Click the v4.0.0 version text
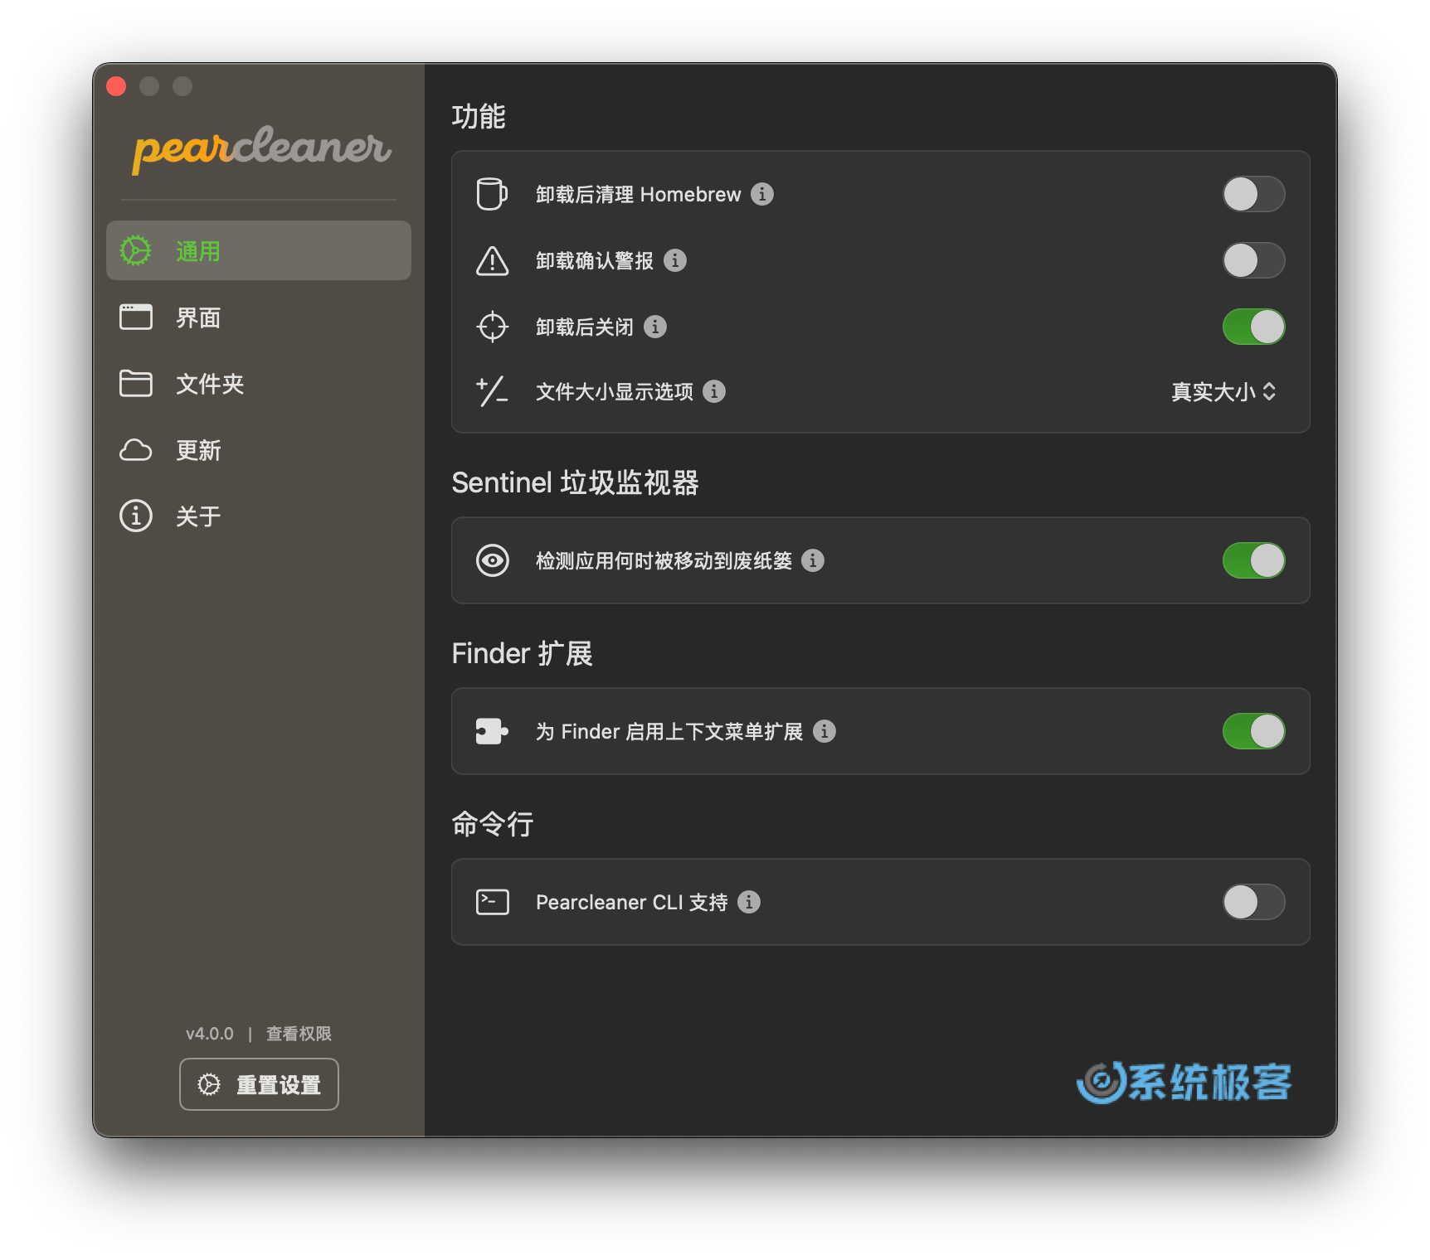The height and width of the screenshot is (1260, 1430). [209, 1034]
